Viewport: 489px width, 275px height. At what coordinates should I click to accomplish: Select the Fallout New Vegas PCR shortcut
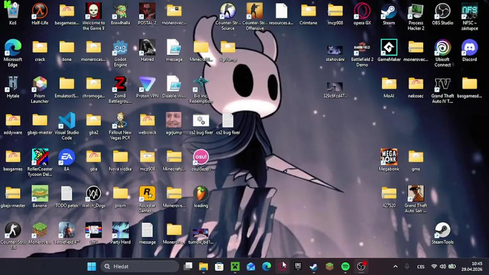coord(120,126)
